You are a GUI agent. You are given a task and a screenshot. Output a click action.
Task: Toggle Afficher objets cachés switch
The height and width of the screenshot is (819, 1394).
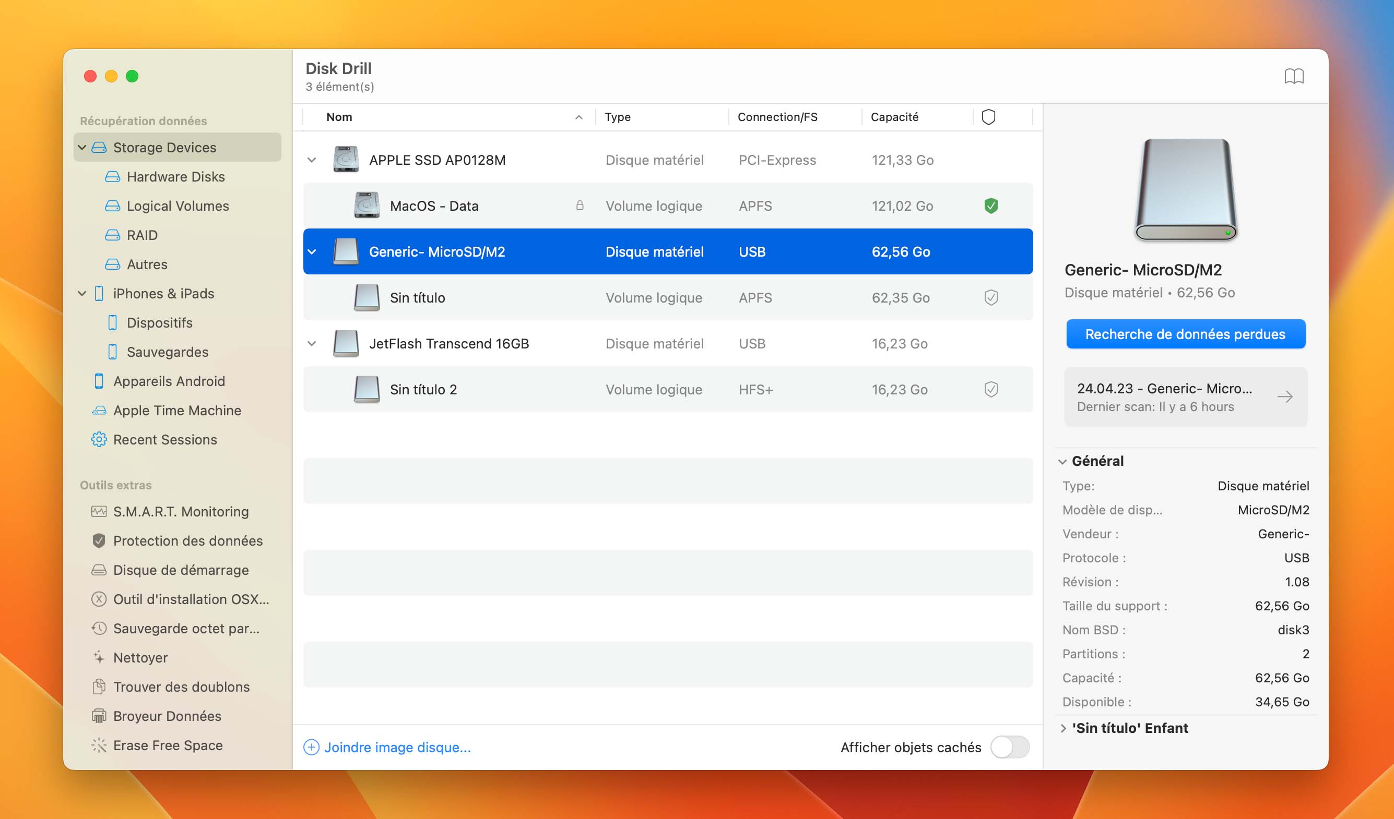click(x=1011, y=746)
